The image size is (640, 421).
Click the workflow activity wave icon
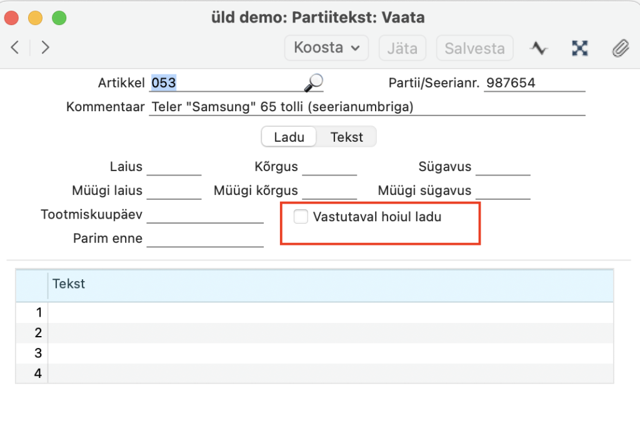[x=539, y=48]
